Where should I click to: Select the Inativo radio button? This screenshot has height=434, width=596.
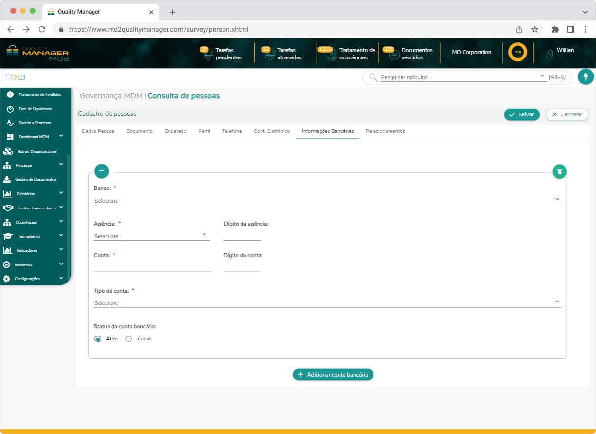(x=129, y=339)
